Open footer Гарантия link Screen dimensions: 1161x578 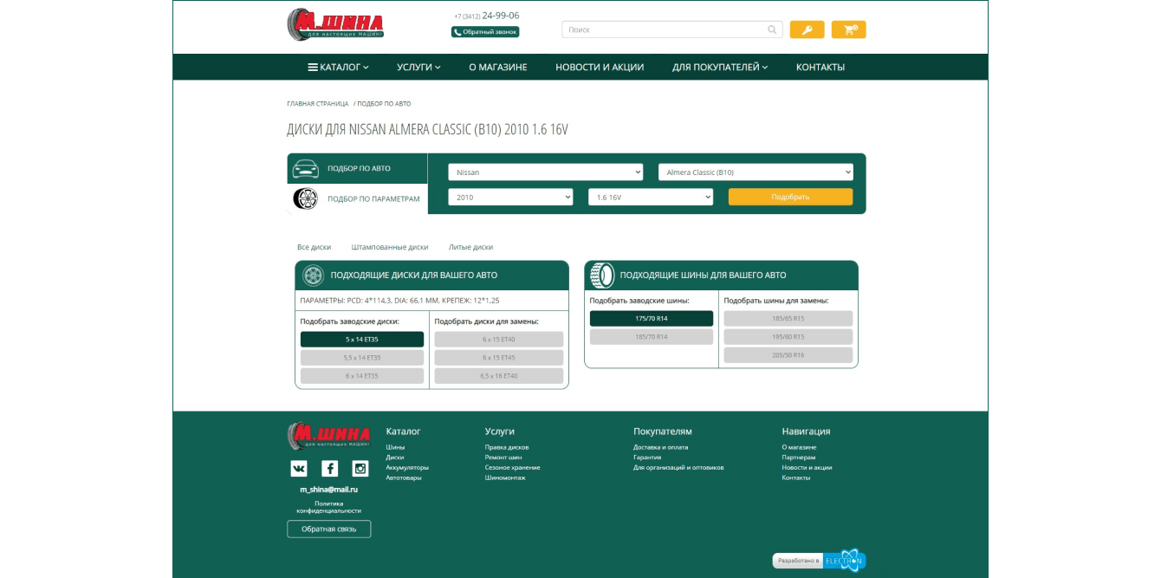647,458
